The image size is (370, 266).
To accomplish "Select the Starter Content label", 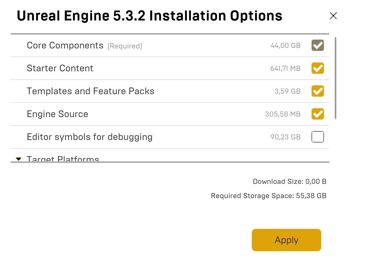I will tap(60, 68).
